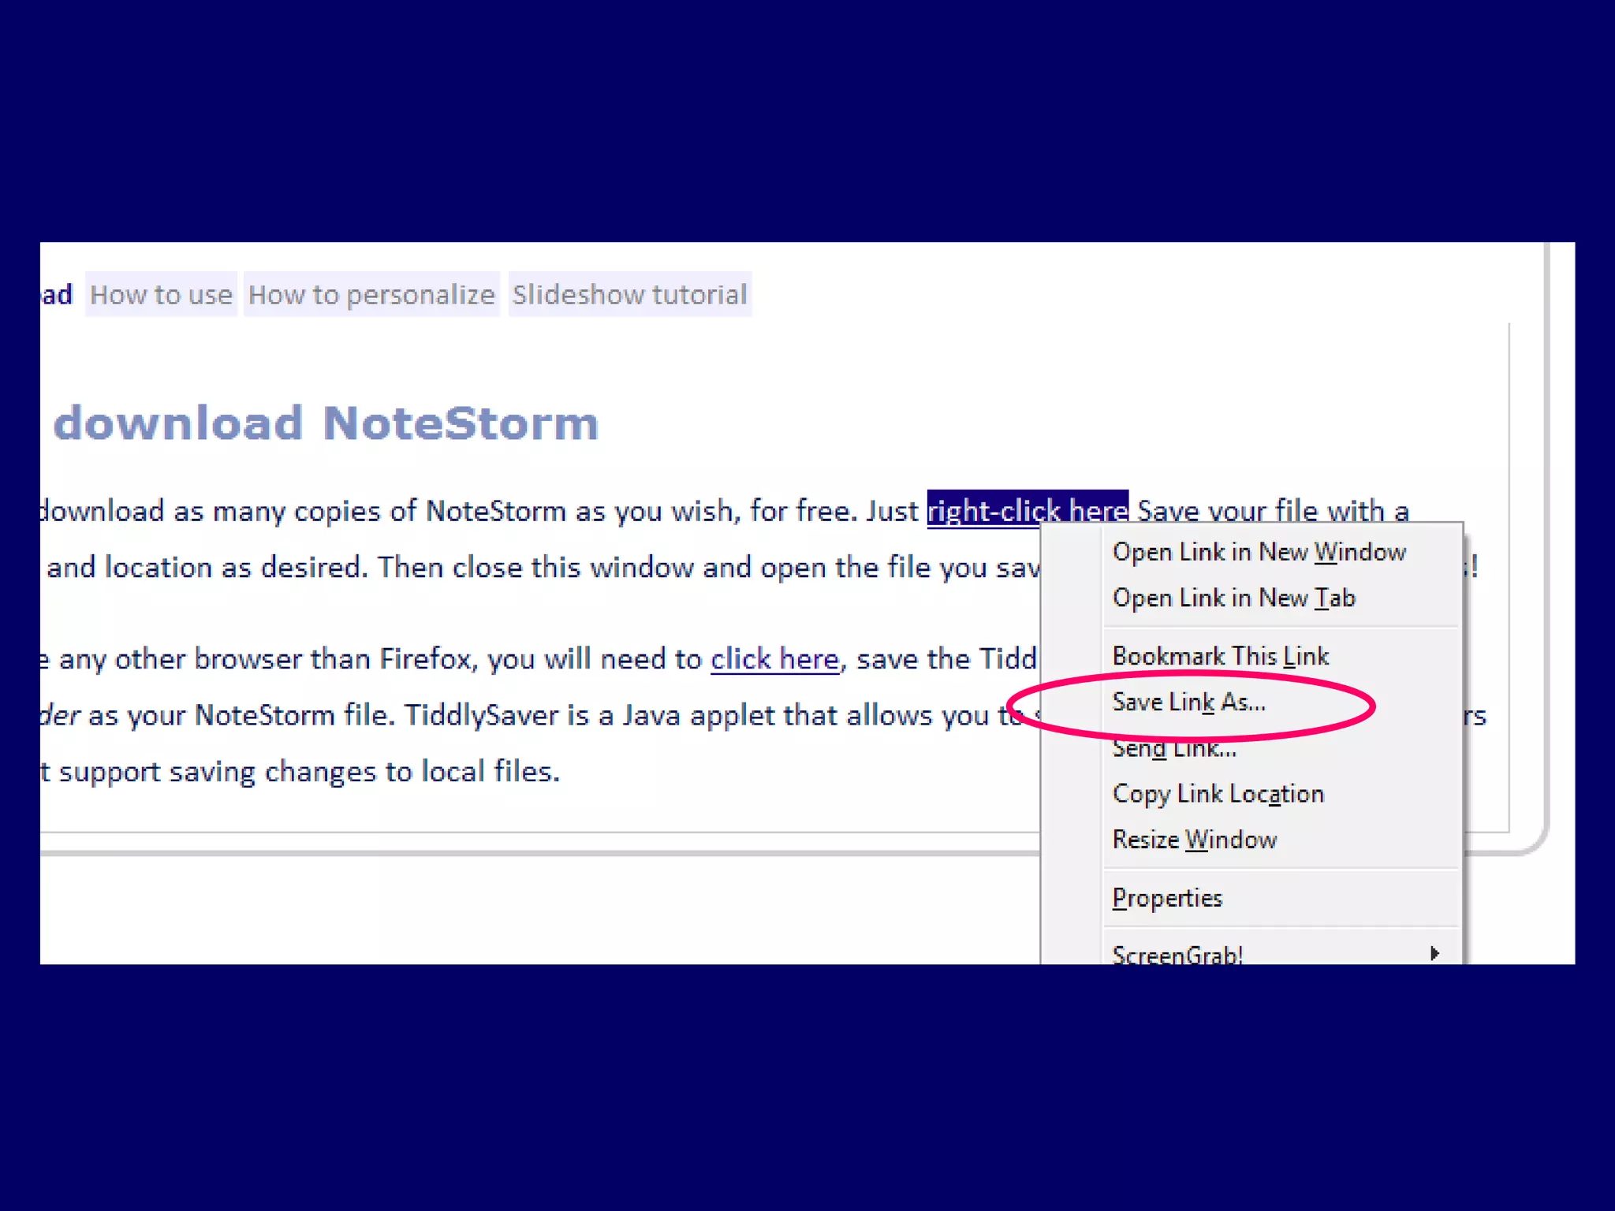The image size is (1615, 1211).
Task: Click the download NoteStorm heading
Action: 326,423
